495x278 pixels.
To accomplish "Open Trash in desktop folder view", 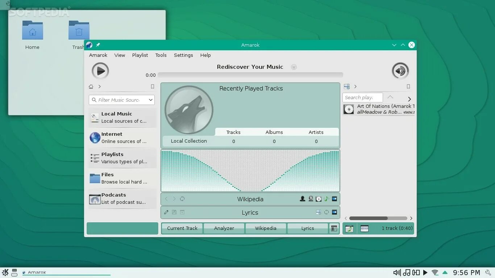I will 79,35.
